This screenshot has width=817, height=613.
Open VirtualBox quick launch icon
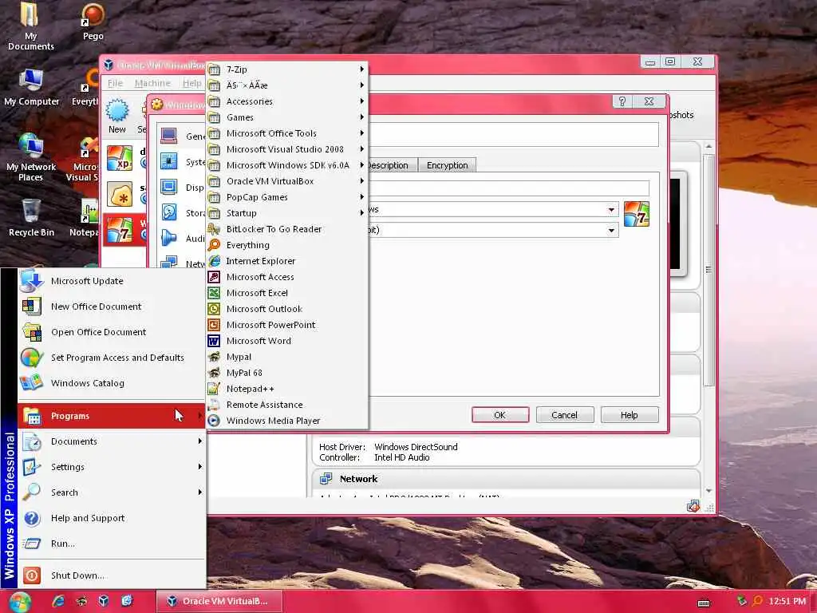pos(103,601)
